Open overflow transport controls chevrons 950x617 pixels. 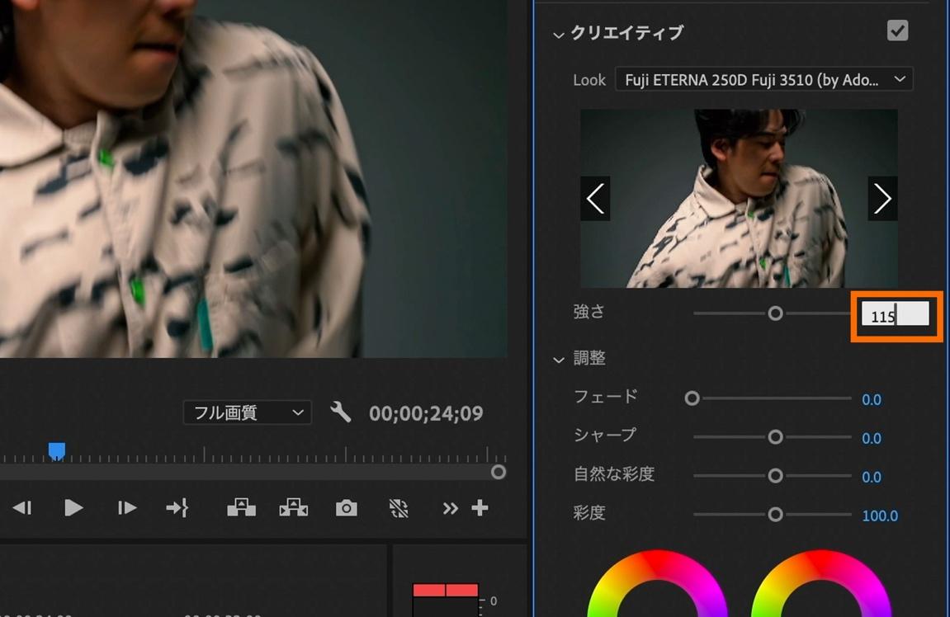tap(450, 508)
